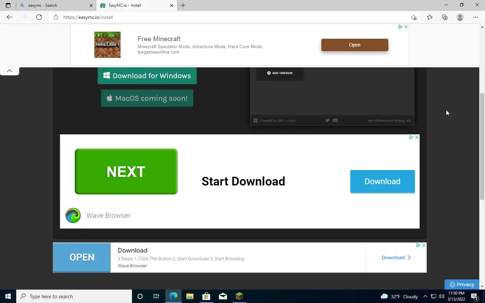Add this page to favorites

tap(414, 17)
